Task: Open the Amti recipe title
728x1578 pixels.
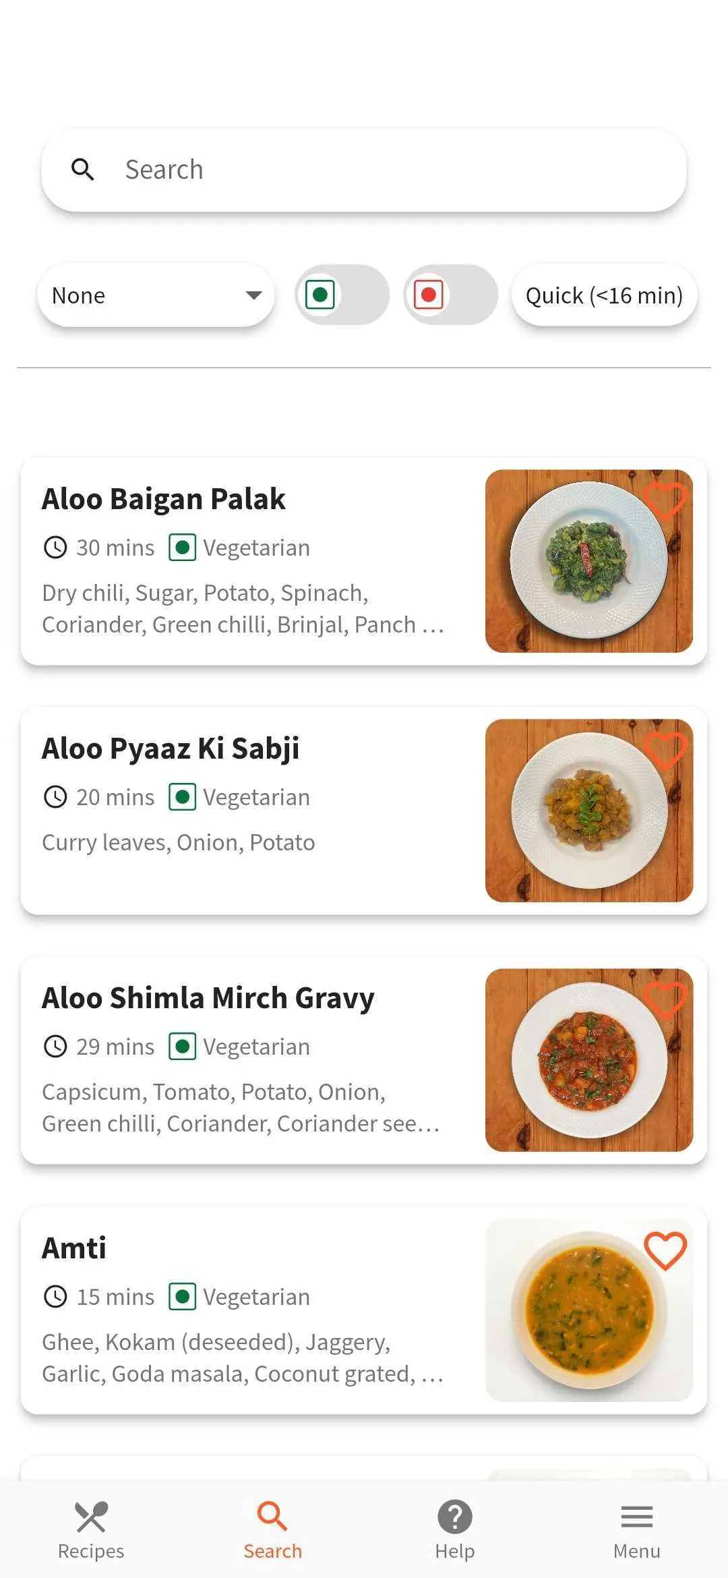Action: tap(74, 1248)
